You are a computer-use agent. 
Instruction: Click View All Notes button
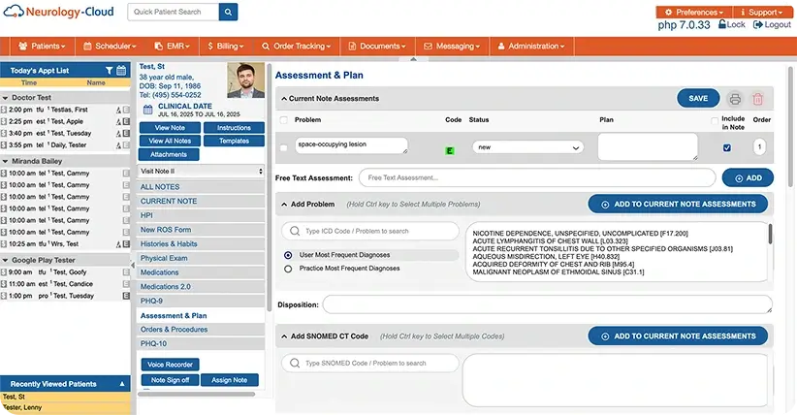170,141
